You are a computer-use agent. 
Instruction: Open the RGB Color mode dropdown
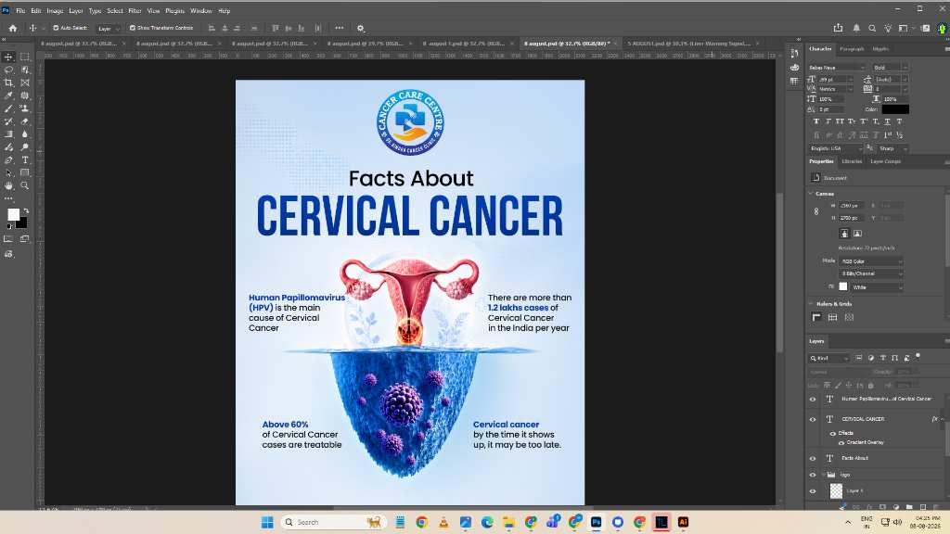(871, 261)
